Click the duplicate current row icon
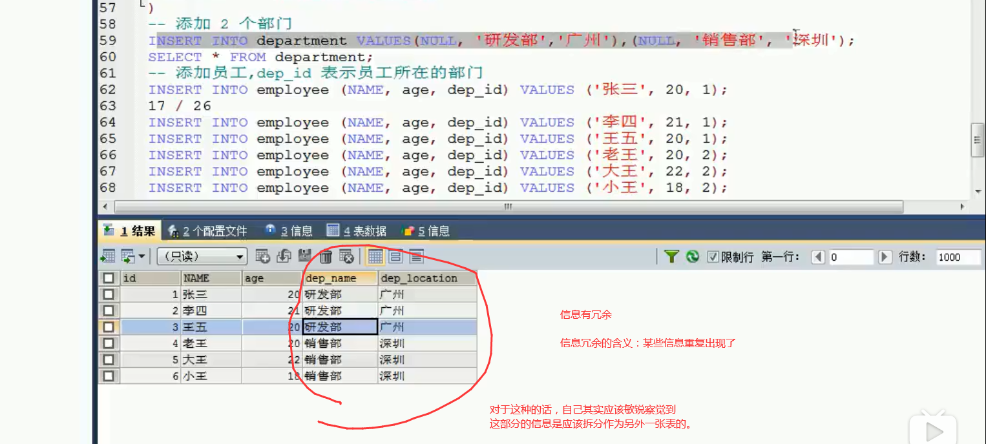Image resolution: width=986 pixels, height=444 pixels. coord(283,257)
